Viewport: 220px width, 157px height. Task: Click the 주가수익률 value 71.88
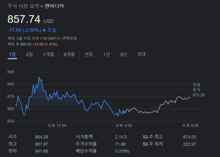121,144
